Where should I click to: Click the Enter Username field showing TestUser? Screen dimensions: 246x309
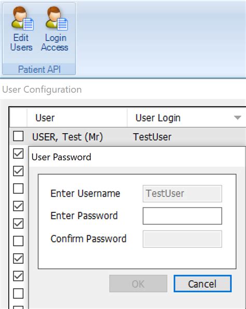[x=182, y=194]
